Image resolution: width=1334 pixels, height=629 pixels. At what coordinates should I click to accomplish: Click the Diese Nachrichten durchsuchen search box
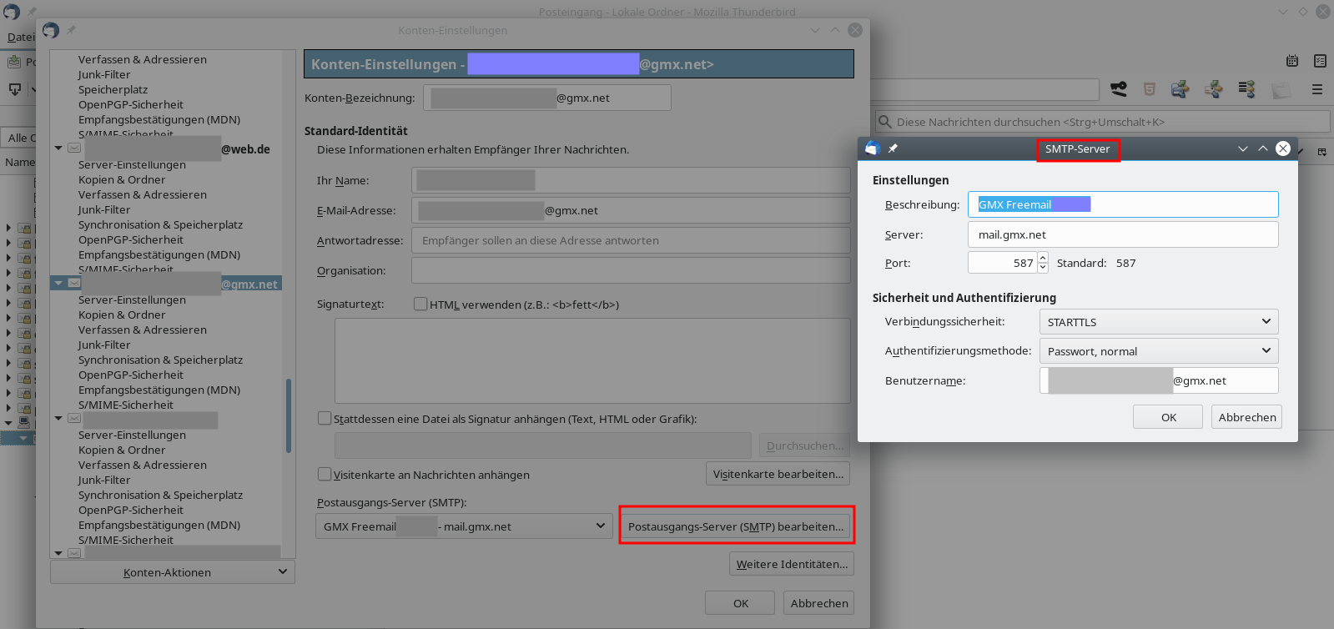tap(1102, 122)
